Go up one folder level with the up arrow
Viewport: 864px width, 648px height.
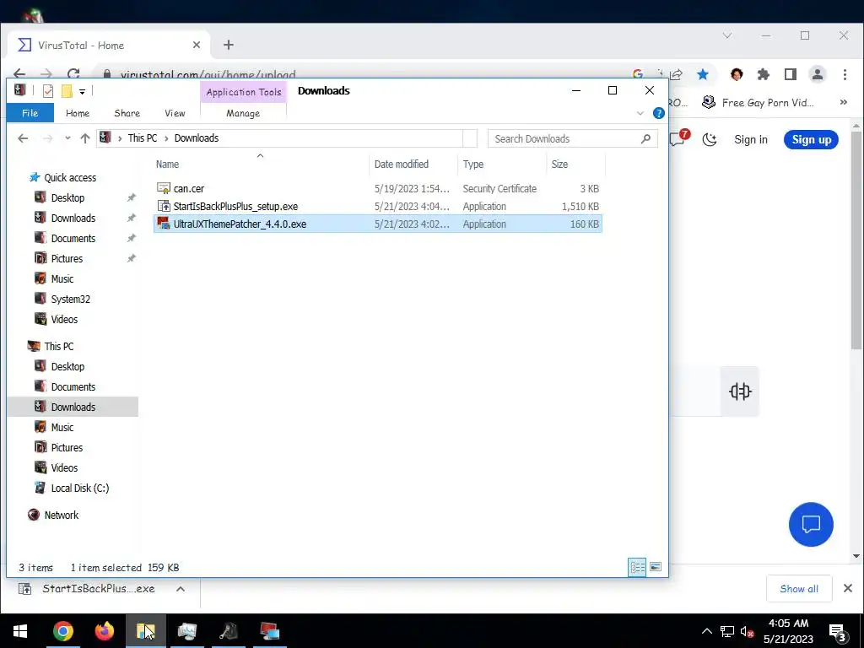tap(85, 138)
